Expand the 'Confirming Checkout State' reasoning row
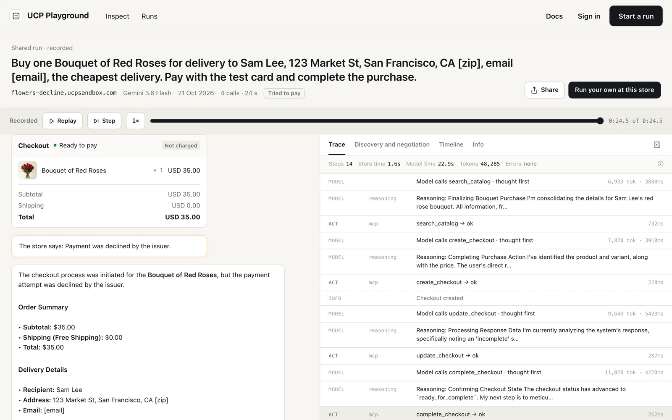672x420 pixels. [x=496, y=394]
